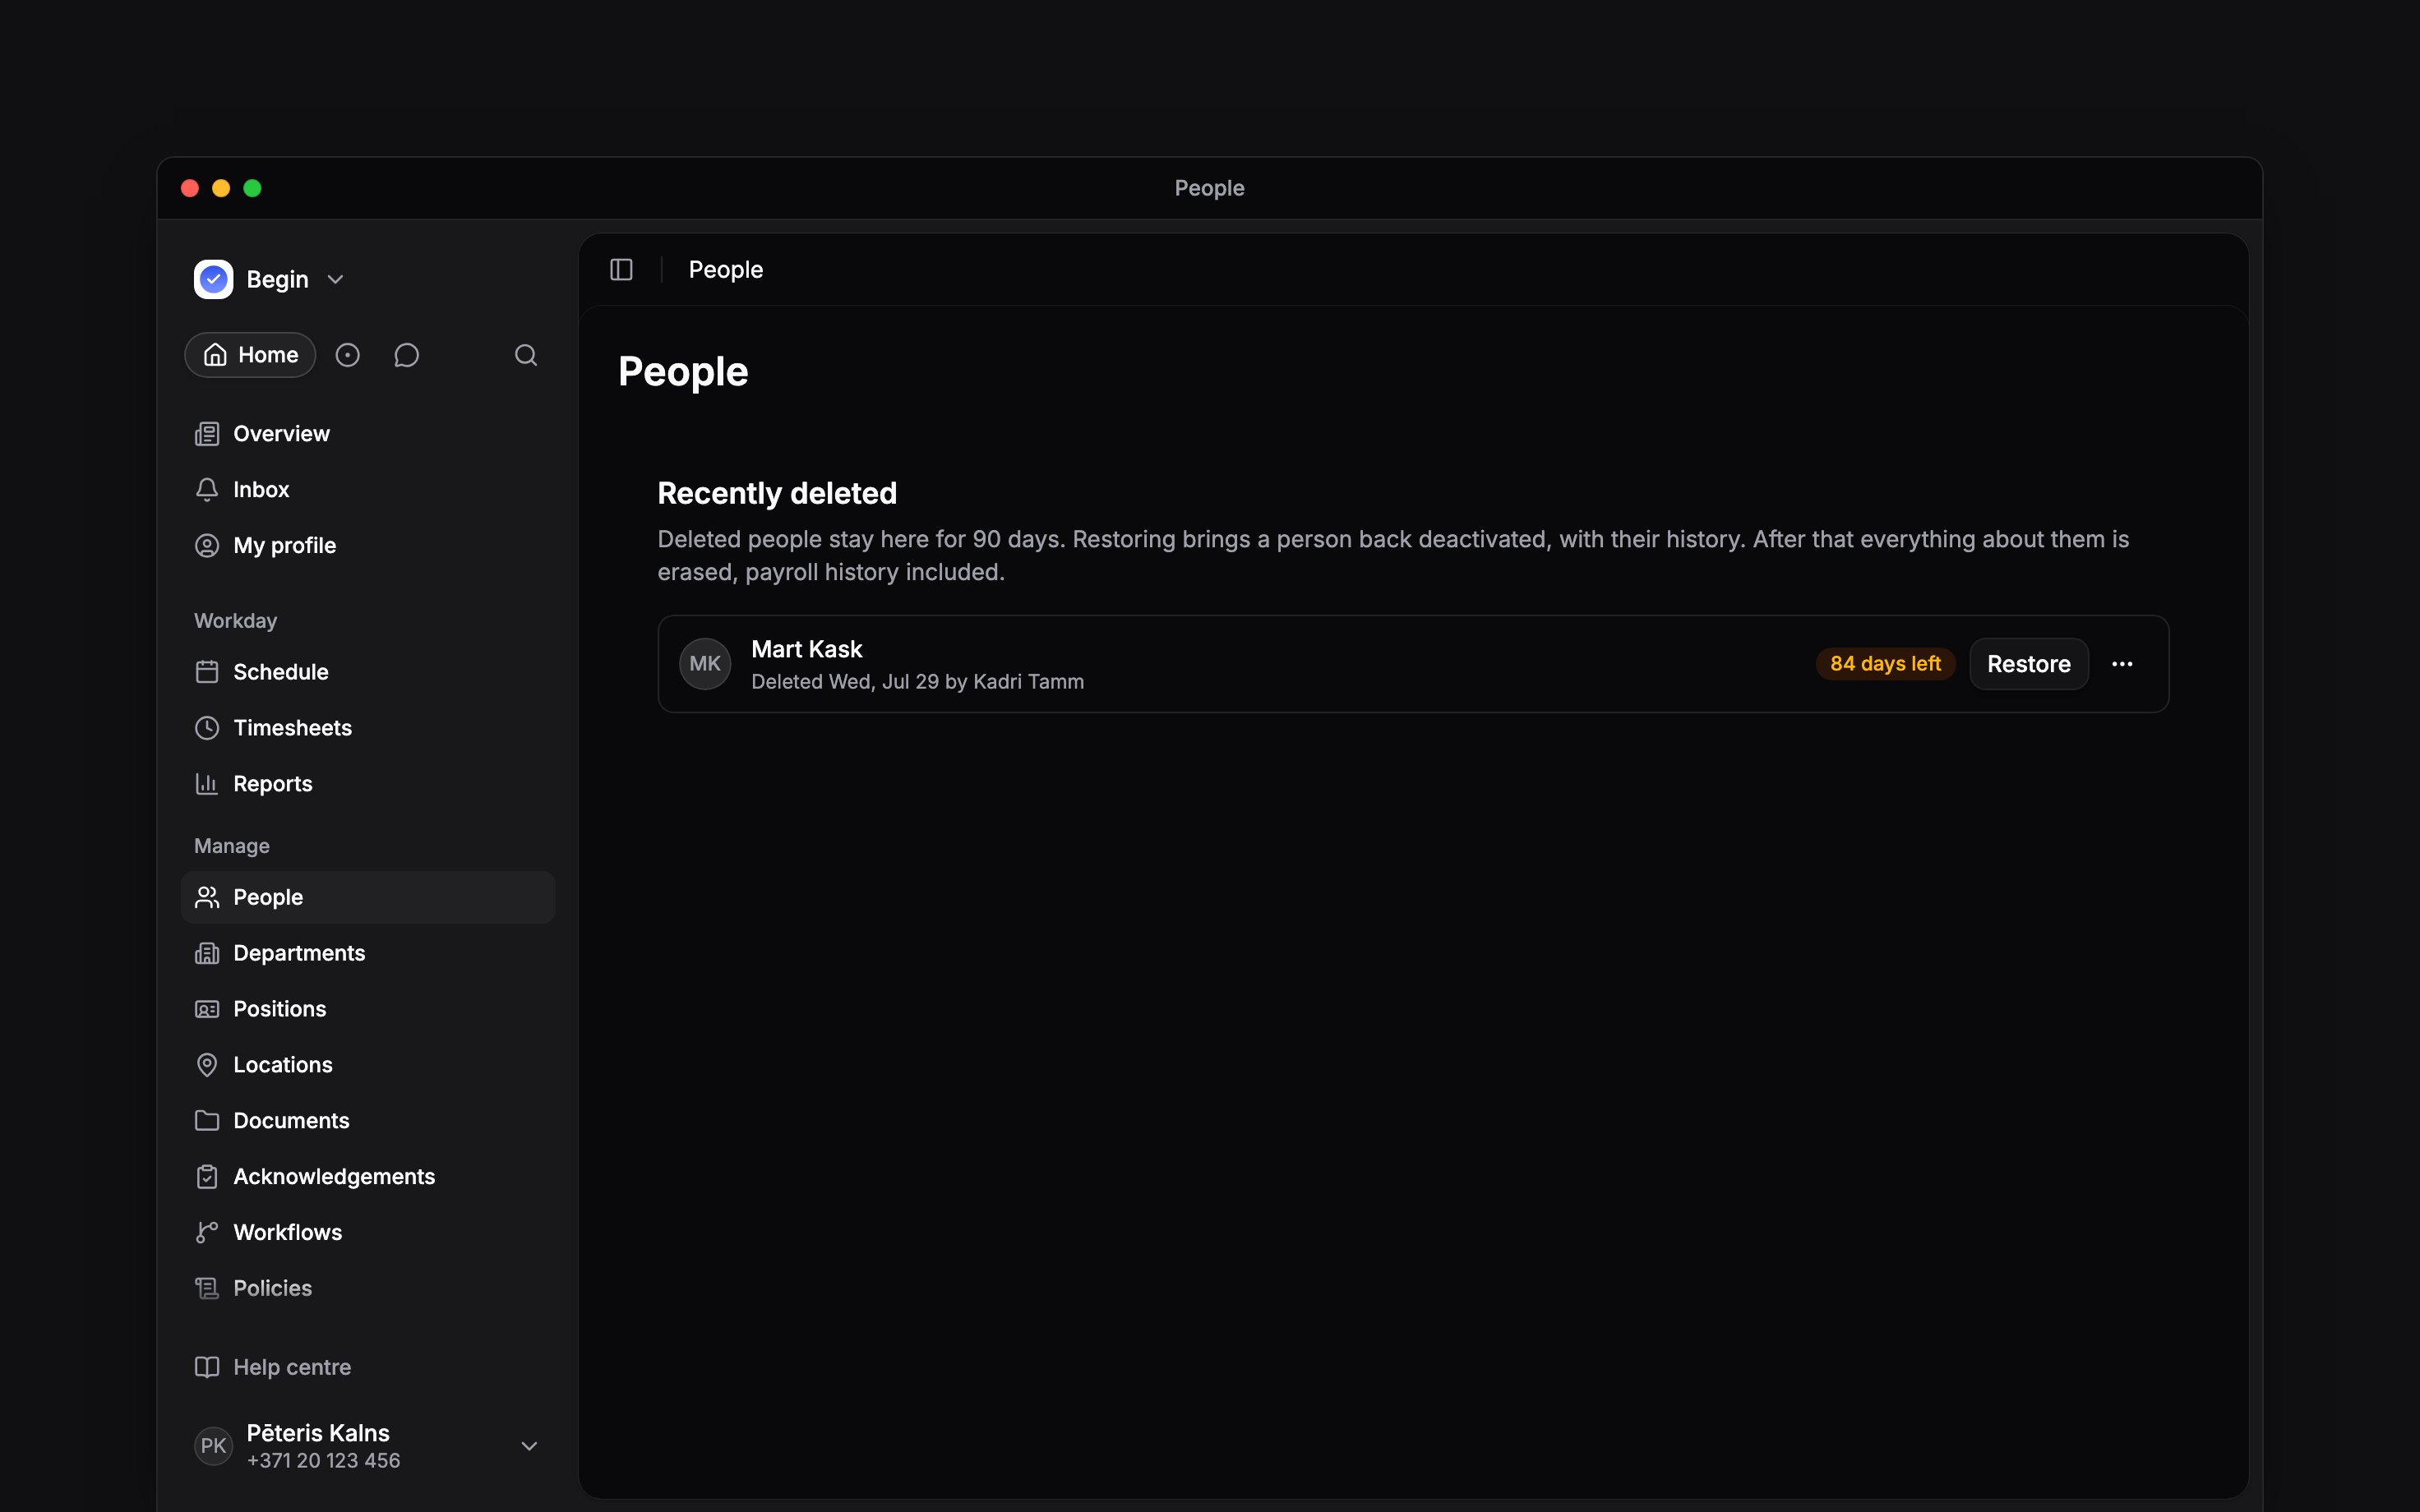Screen dimensions: 2420x1512
Task: Open the chat bubble icon
Action: tap(406, 355)
